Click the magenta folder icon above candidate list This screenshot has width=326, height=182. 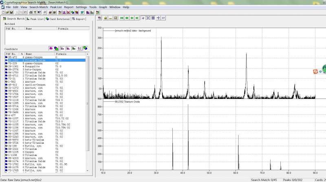click(51, 48)
